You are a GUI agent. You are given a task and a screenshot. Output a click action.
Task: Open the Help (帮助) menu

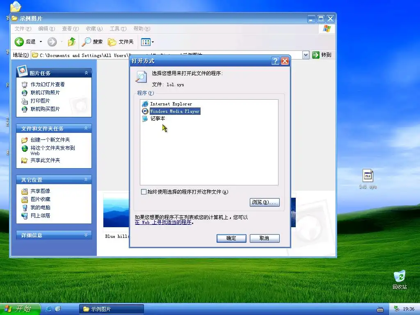click(x=142, y=29)
